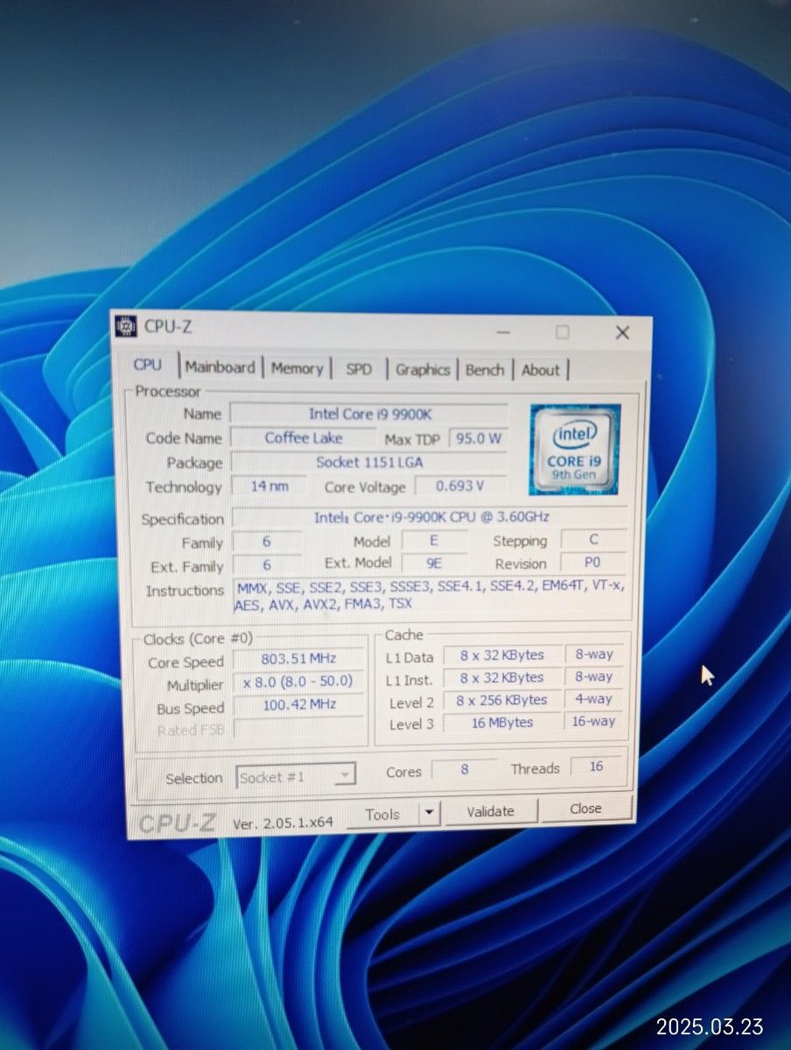Click the Max TDP value 95.0 W
The height and width of the screenshot is (1050, 791).
click(x=478, y=438)
